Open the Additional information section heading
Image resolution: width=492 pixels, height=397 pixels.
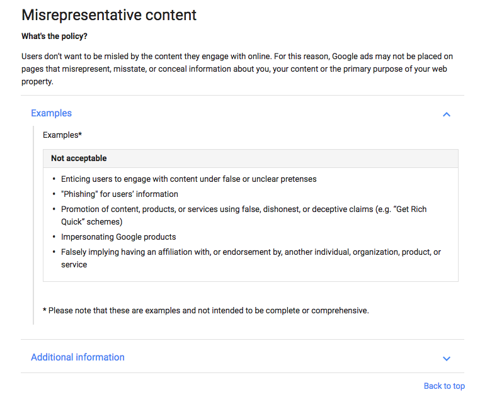tap(77, 357)
